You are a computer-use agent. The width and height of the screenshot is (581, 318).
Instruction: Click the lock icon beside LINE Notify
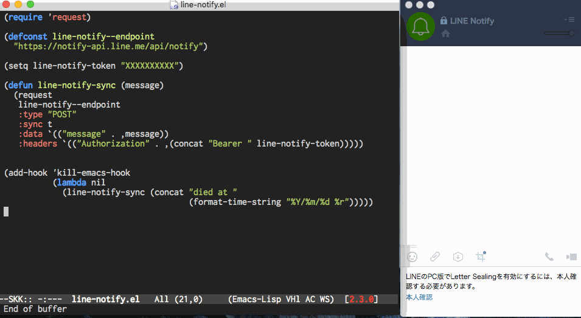point(444,20)
